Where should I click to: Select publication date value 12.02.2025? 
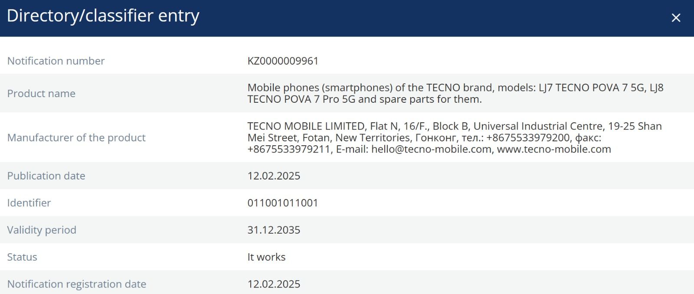[x=274, y=176]
